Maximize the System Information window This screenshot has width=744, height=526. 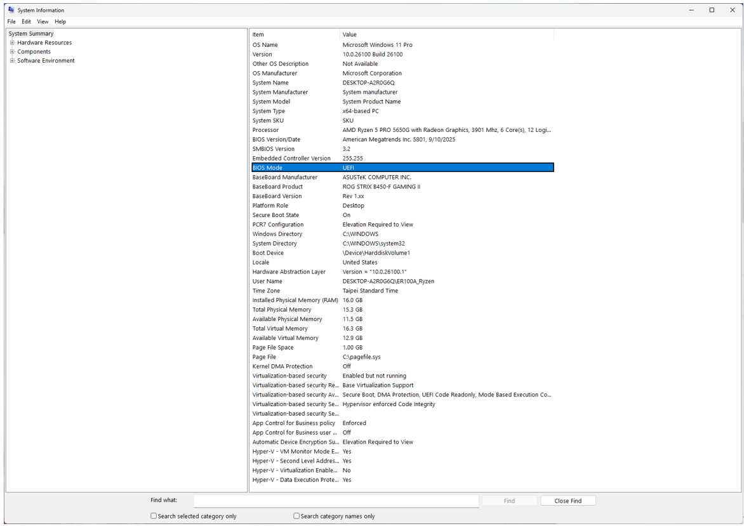712,10
